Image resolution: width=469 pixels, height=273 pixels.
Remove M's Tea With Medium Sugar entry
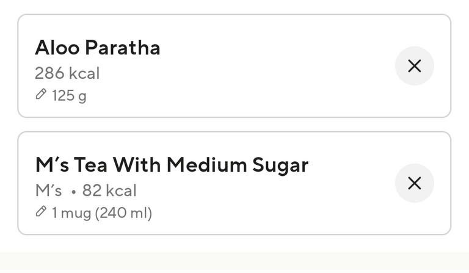414,183
